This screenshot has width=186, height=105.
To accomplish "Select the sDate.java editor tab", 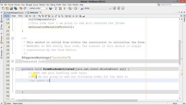I will point(34,13).
